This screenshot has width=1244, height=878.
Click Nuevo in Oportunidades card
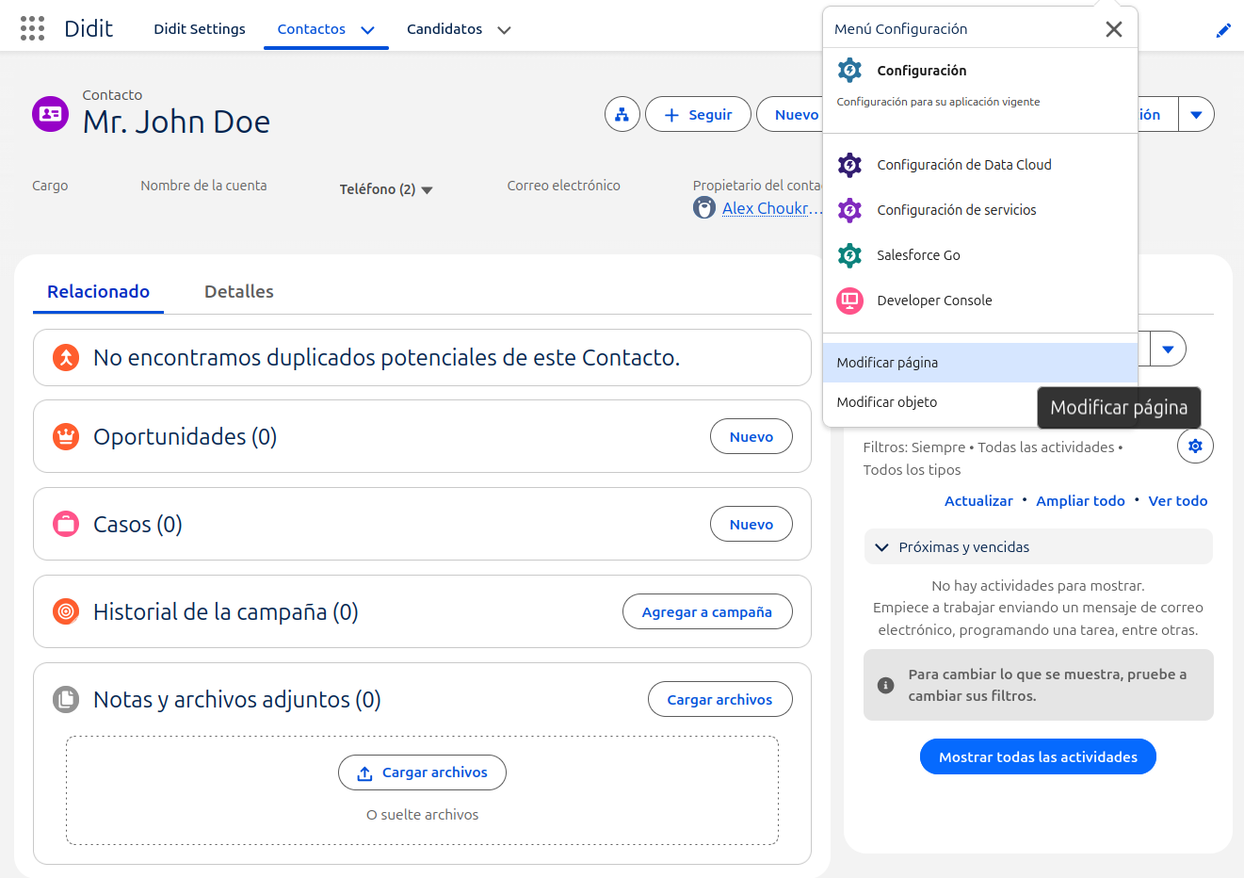751,437
